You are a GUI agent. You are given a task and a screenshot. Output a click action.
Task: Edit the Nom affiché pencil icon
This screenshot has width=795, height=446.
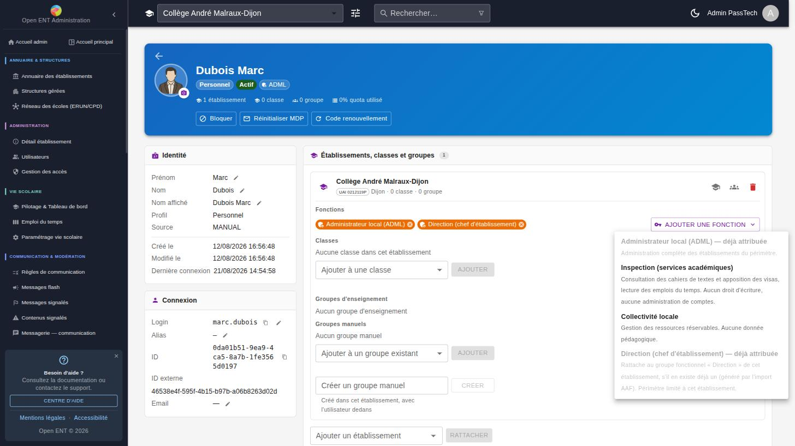pos(259,203)
